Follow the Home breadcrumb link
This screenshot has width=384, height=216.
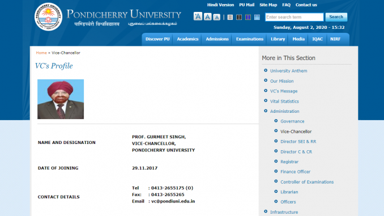[x=41, y=53]
